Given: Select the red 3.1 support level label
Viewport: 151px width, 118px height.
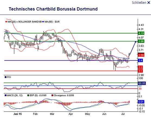Looking at the screenshot, I should [140, 71].
